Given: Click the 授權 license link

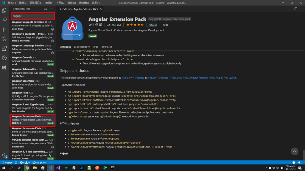Looking at the screenshot, I should coord(165,25).
